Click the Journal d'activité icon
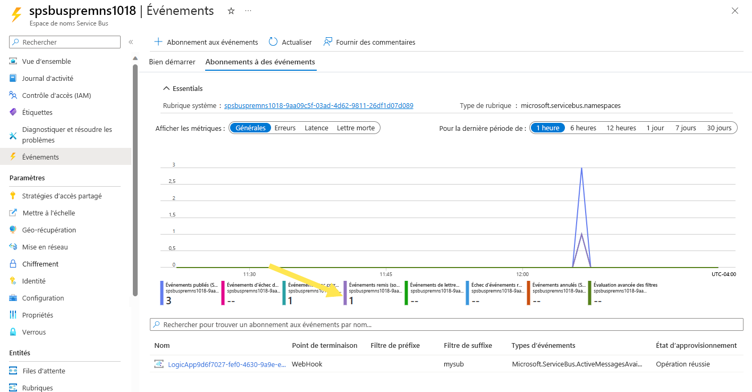Screen dimensions: 752x392 coord(13,78)
